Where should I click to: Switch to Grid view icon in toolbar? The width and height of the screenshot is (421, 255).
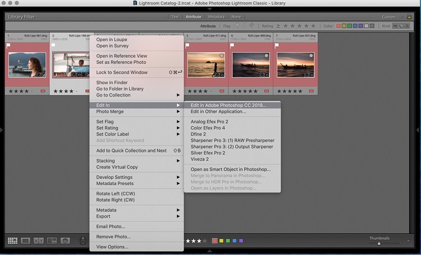pos(12,240)
